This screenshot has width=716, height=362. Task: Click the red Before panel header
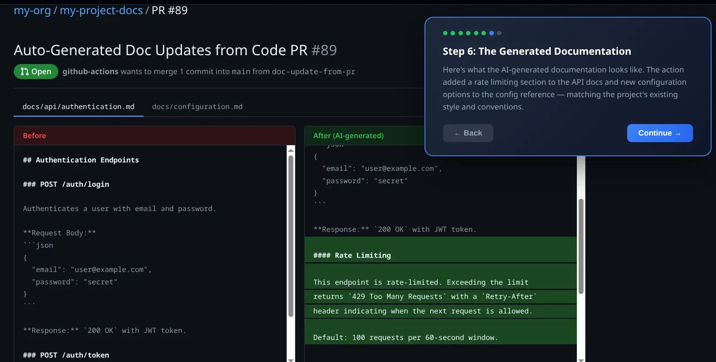[154, 136]
